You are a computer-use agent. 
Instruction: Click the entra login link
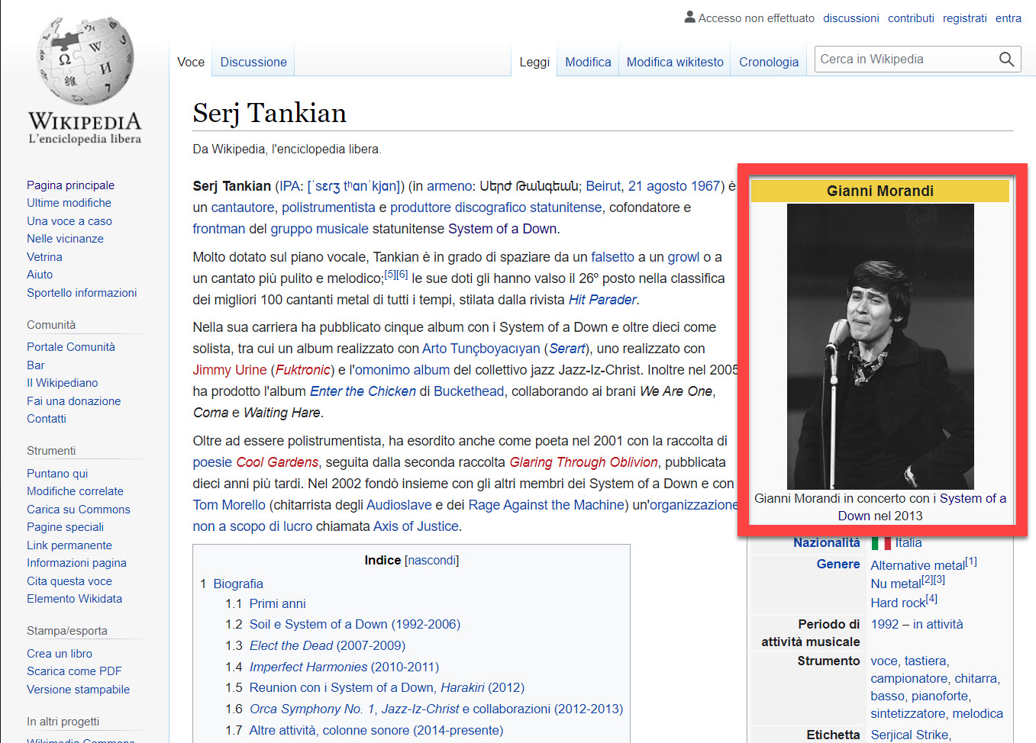point(1009,18)
